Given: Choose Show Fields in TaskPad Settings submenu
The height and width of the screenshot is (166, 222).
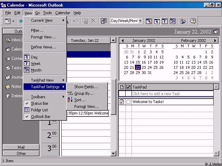Looking at the screenshot, I should tap(87, 87).
